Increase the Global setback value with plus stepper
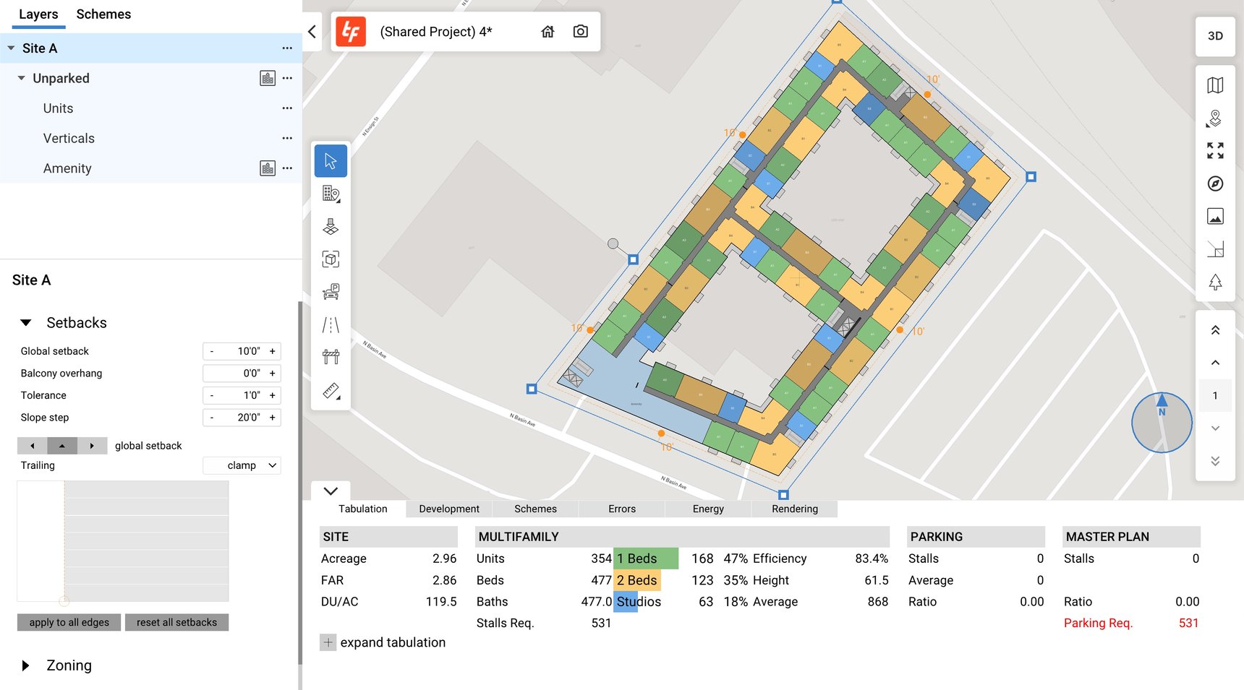The height and width of the screenshot is (690, 1244). click(x=272, y=351)
